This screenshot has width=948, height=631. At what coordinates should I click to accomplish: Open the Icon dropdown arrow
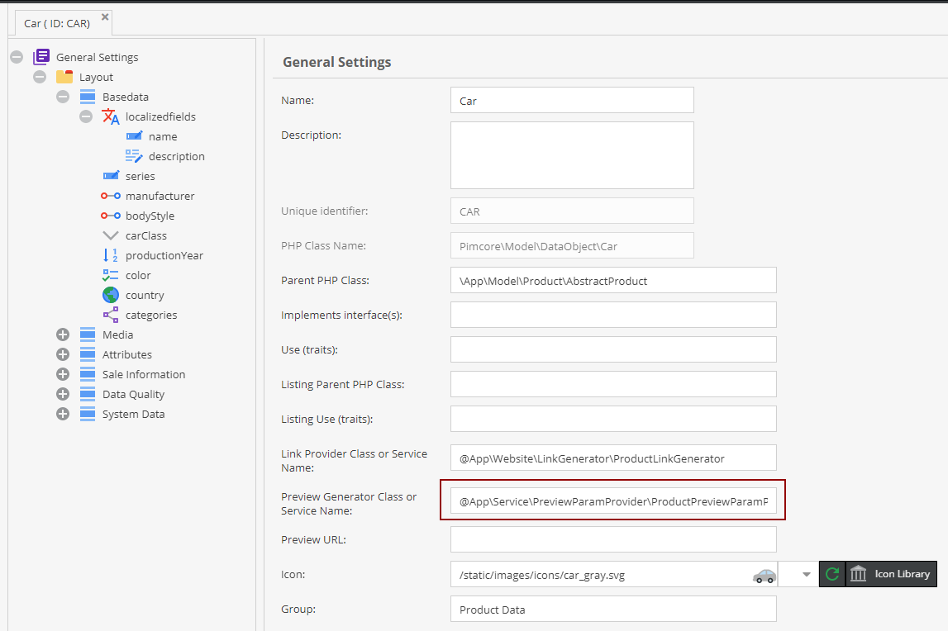[x=807, y=574]
